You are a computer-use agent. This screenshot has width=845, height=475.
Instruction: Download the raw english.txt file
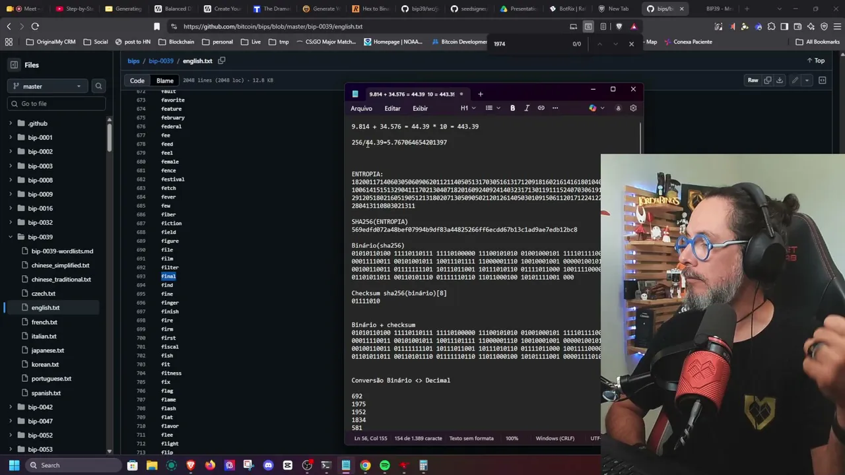click(780, 80)
